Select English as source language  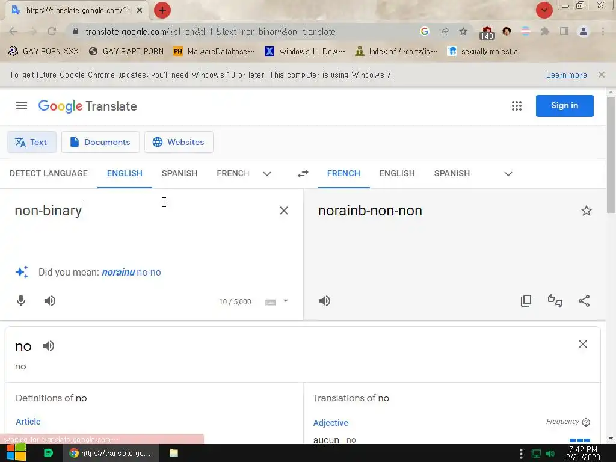[125, 173]
